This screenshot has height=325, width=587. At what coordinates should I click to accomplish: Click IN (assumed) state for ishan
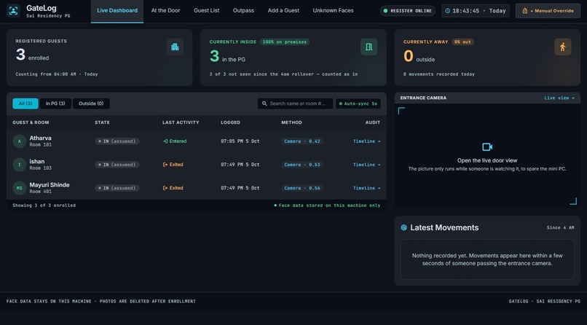click(117, 165)
